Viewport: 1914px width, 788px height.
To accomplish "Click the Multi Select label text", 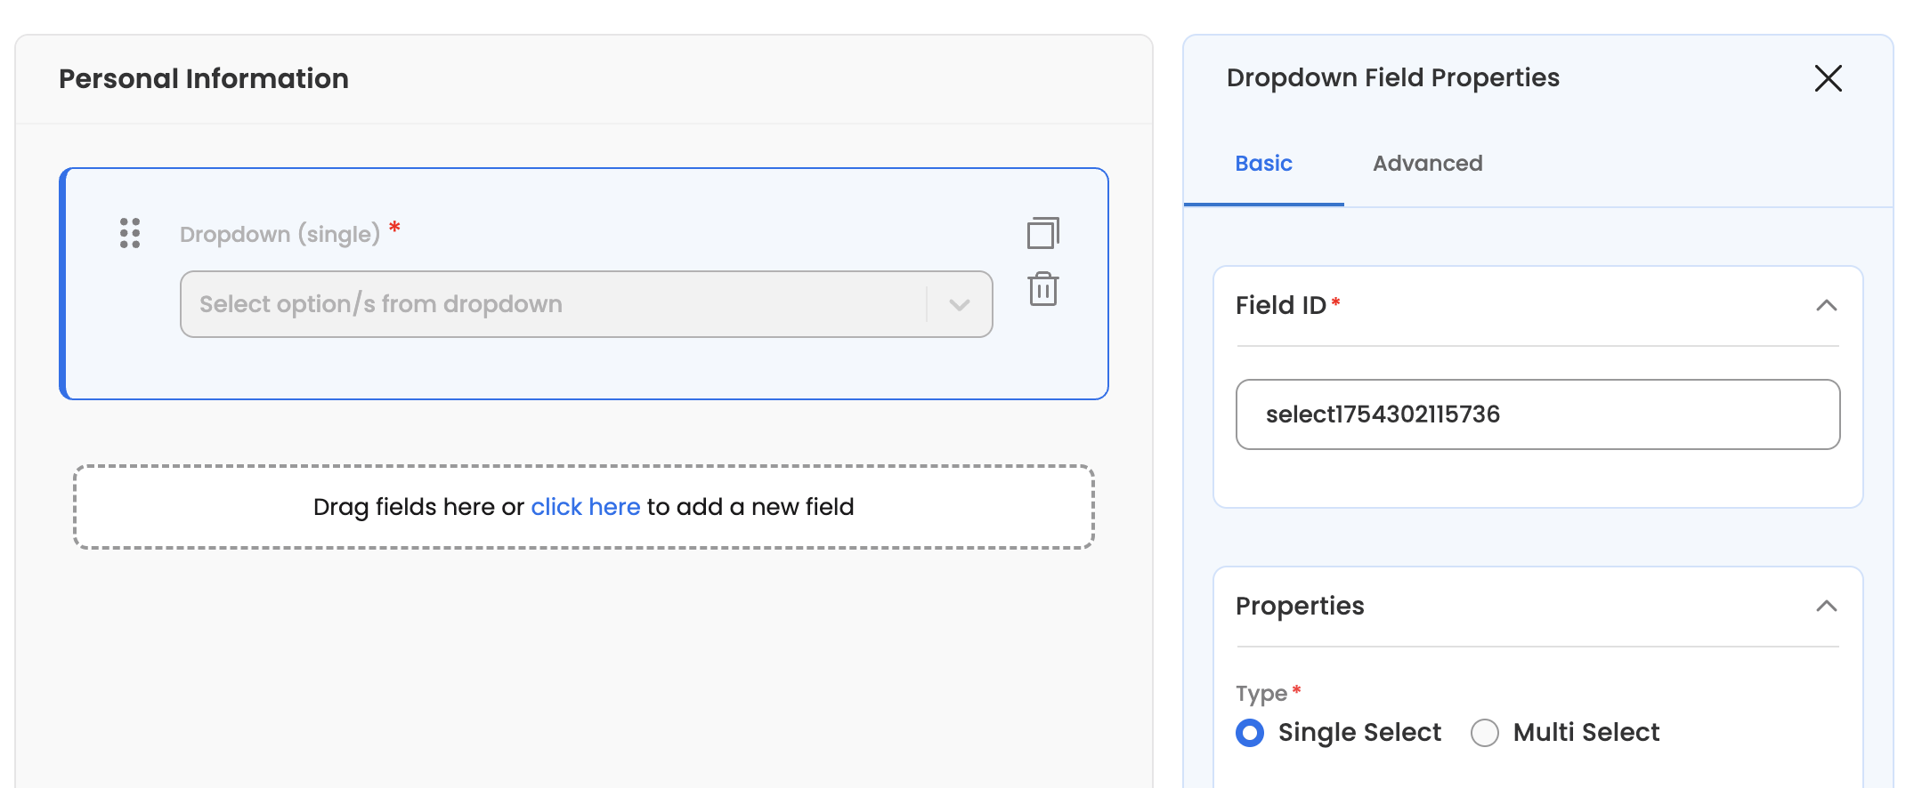I will click(1586, 733).
